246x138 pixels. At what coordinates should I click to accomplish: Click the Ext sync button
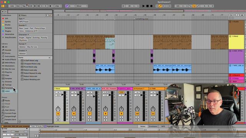tap(18, 6)
